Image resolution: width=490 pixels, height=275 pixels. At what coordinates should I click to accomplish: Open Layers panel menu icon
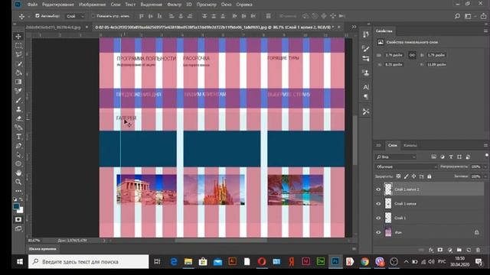coord(485,145)
